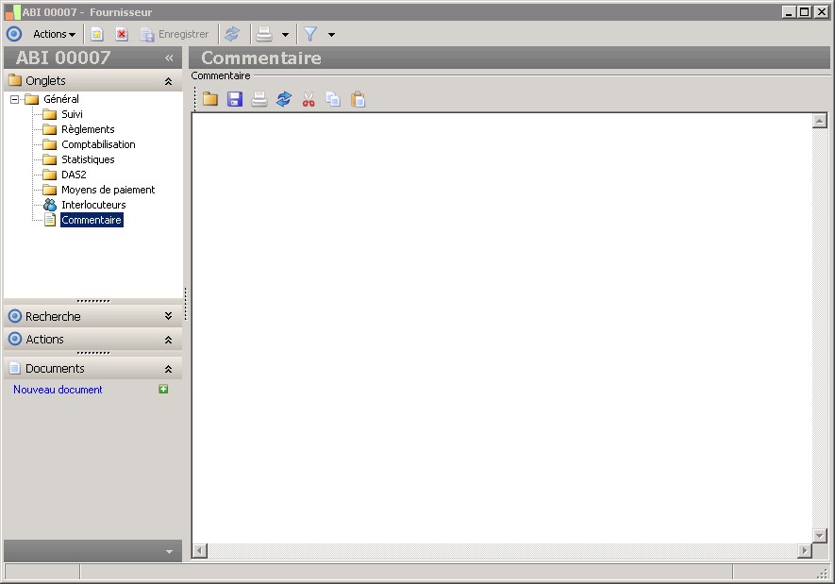
Task: Collapse the left sidebar with double chevron
Action: coord(169,58)
